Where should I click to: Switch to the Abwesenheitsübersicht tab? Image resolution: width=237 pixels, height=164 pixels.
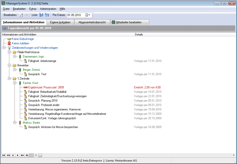click(x=92, y=22)
